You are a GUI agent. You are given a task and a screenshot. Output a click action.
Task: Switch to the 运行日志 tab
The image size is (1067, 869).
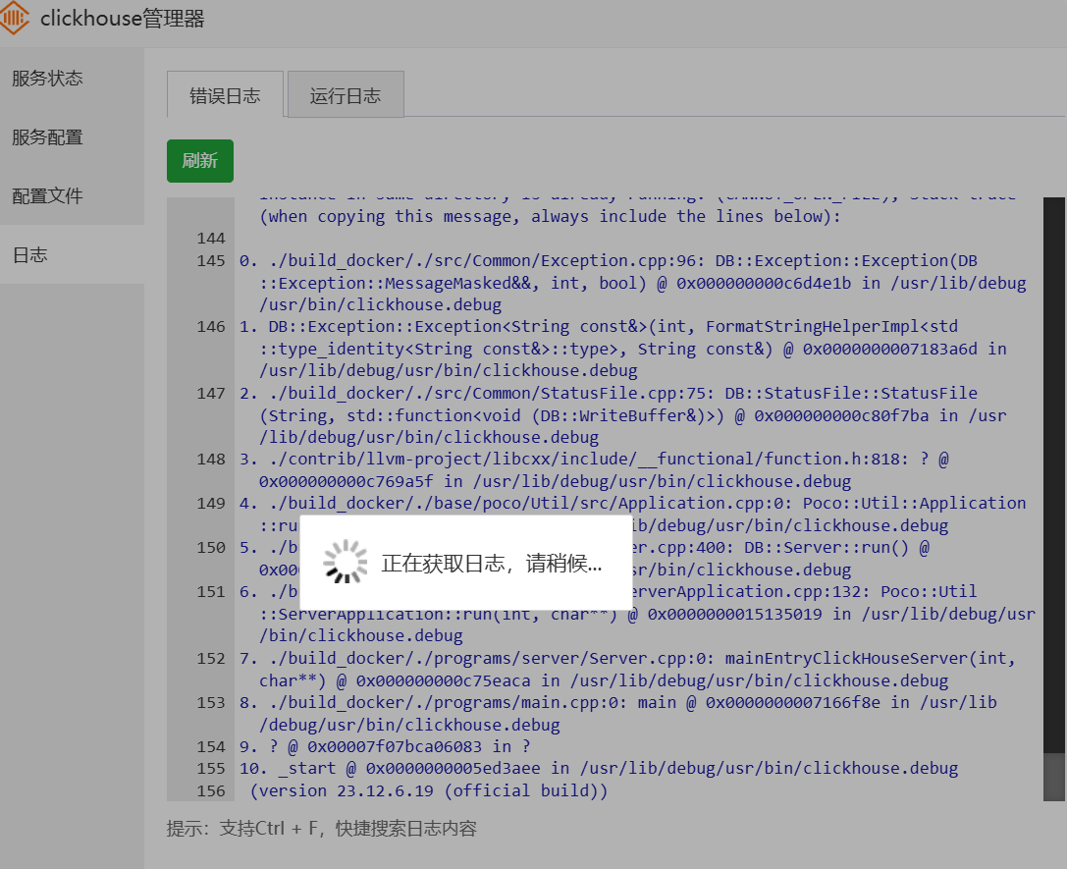[x=346, y=94]
